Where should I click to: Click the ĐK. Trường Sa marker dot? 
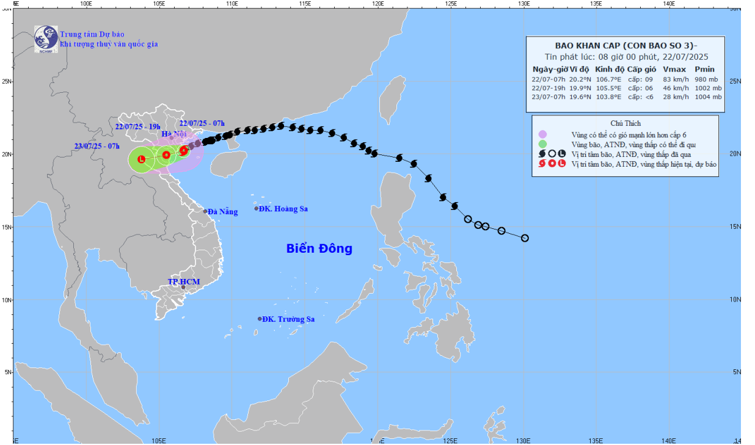[260, 319]
